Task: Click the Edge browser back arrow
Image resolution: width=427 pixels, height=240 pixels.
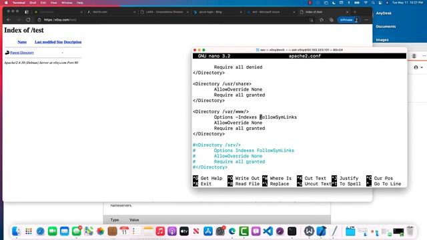Action: 9,20
